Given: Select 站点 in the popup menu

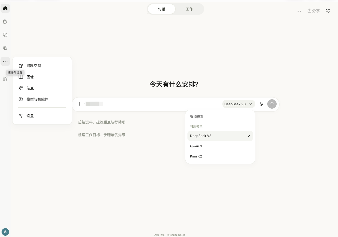Looking at the screenshot, I should (42, 88).
